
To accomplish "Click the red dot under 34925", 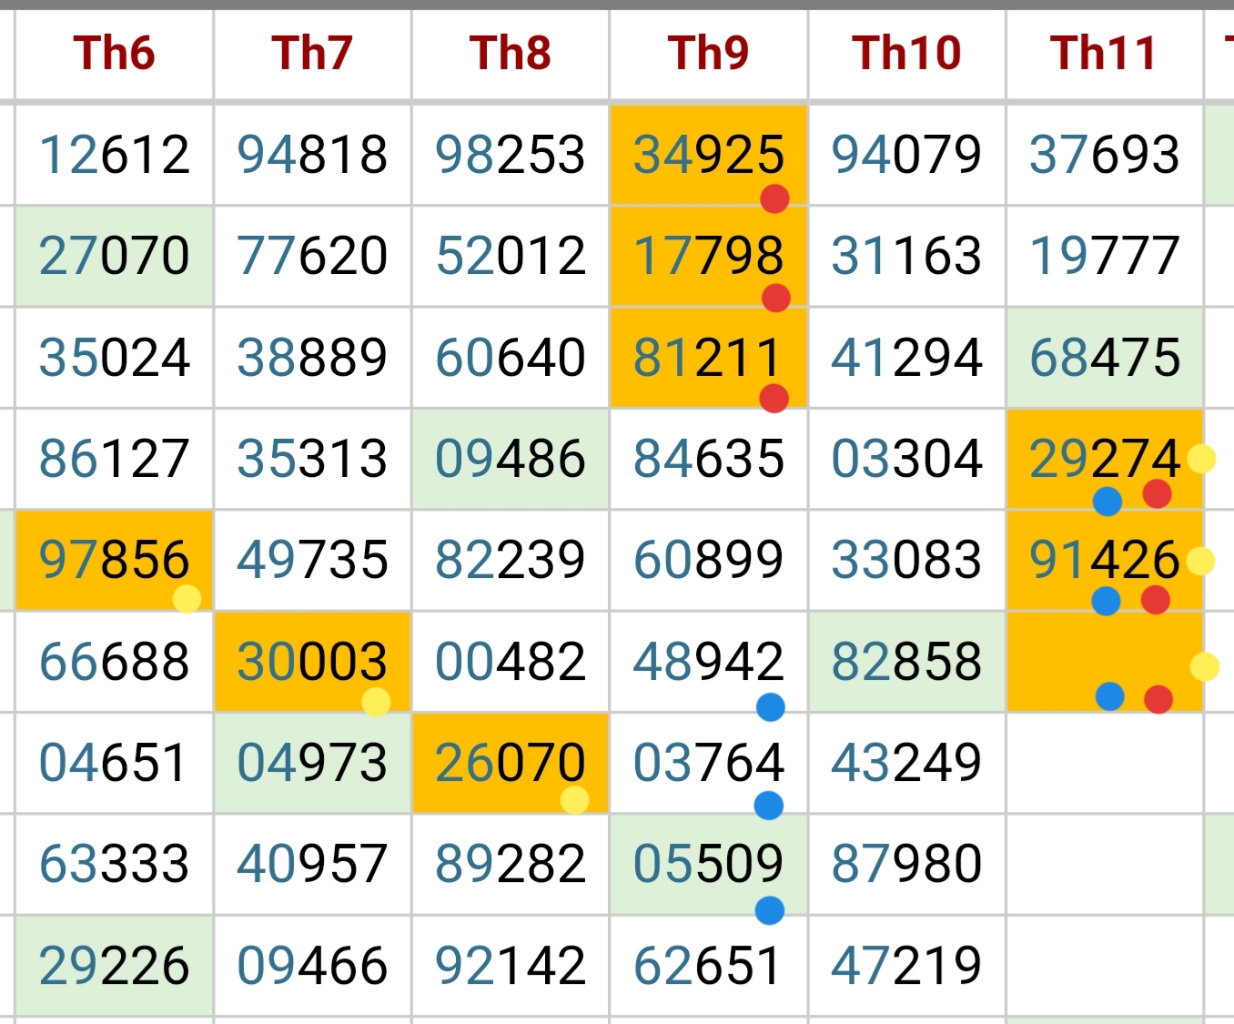I will (x=774, y=198).
